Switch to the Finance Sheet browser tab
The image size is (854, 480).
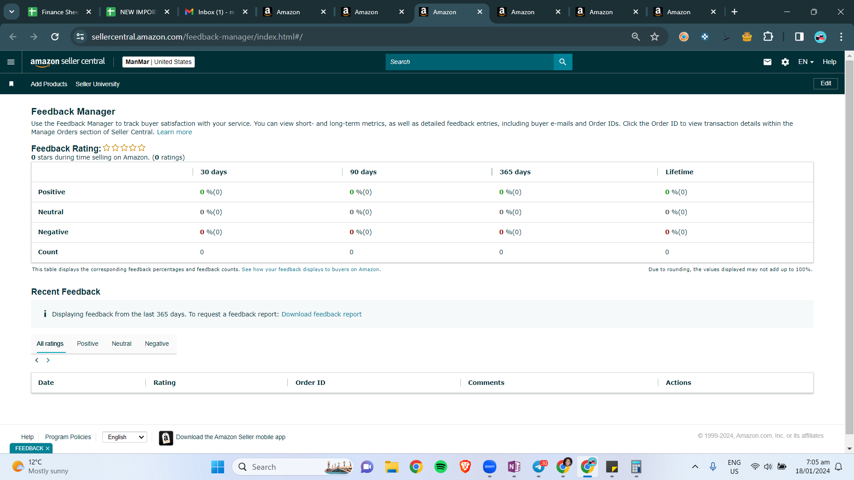click(x=60, y=12)
